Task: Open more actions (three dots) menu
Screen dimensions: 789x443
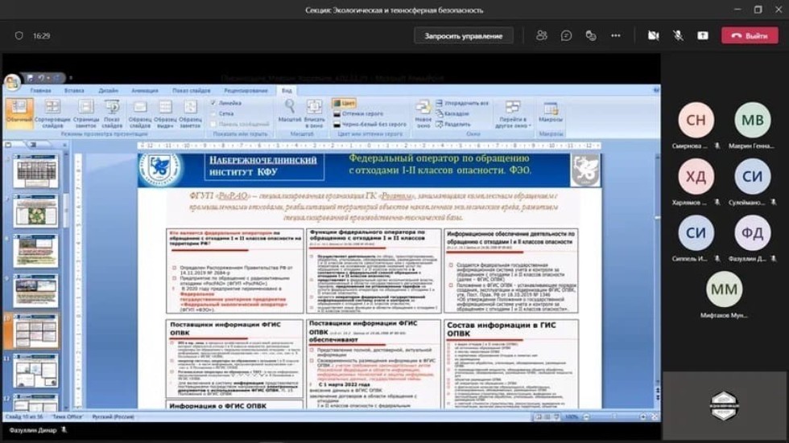Action: pyautogui.click(x=616, y=35)
